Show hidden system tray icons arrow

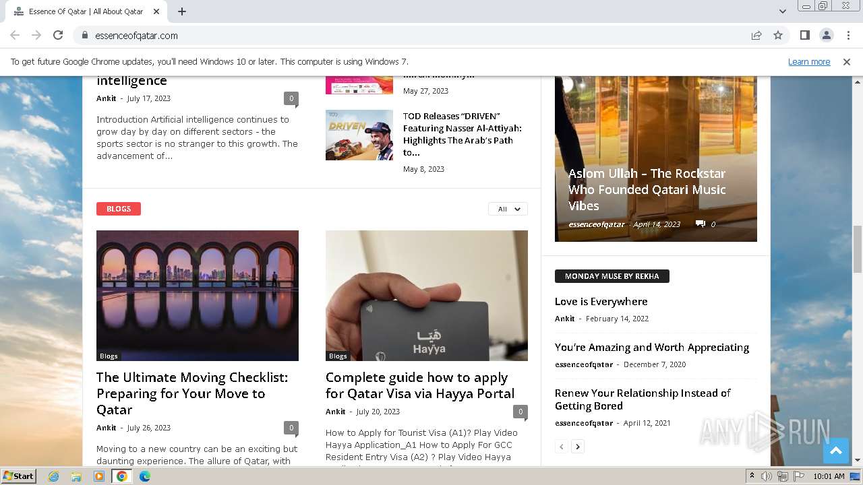click(x=752, y=476)
